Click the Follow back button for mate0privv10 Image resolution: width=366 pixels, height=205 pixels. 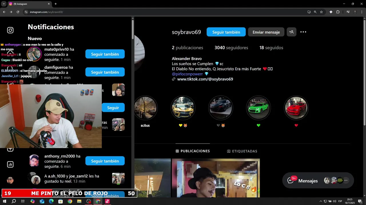click(105, 54)
